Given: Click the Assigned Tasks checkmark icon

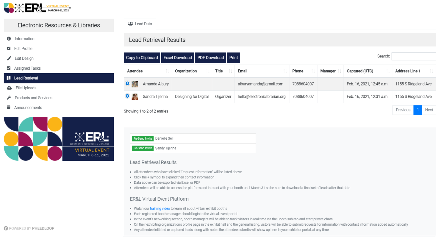Looking at the screenshot, I should click(9, 68).
